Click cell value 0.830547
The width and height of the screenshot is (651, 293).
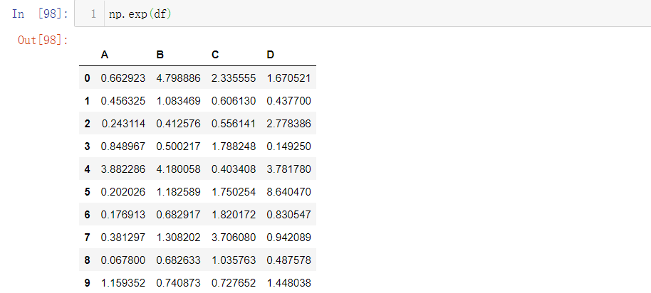(289, 215)
